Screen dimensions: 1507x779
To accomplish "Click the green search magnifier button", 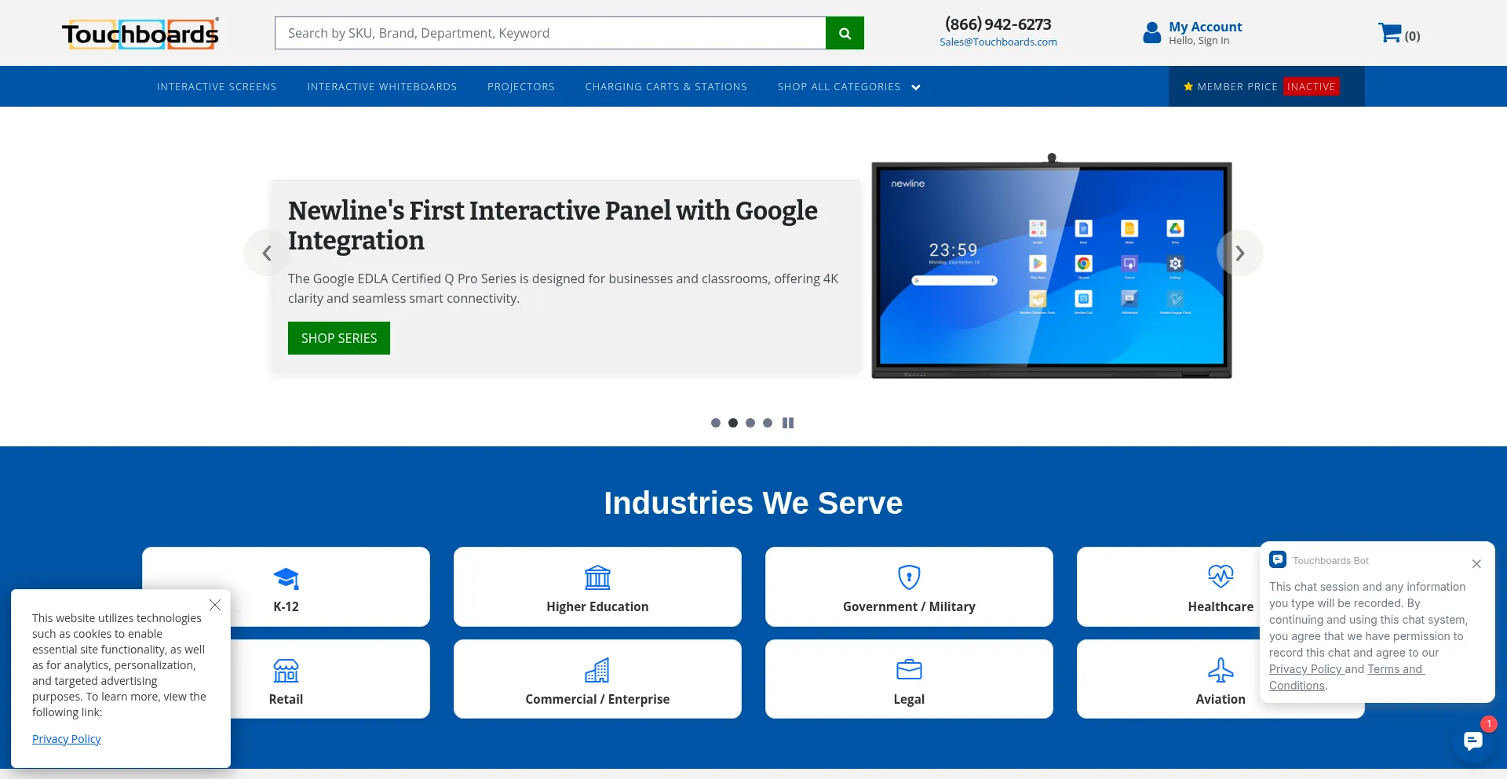I will pyautogui.click(x=845, y=33).
